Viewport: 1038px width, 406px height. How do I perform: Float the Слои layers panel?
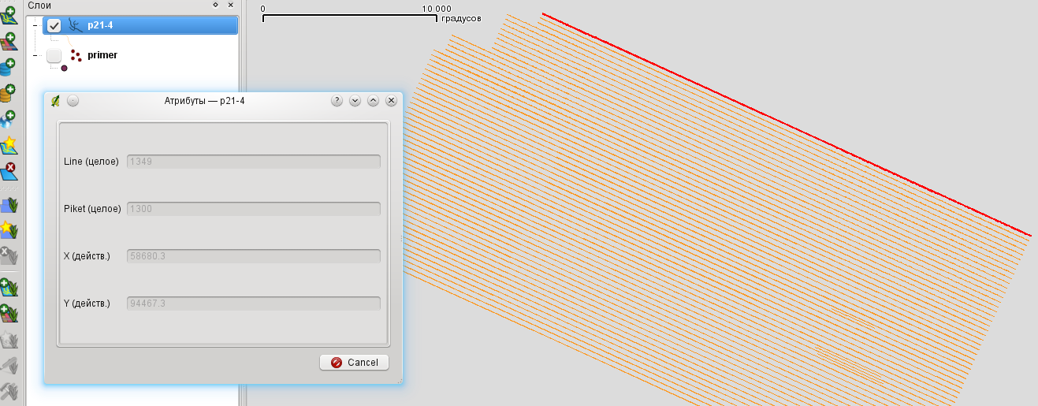coord(216,5)
